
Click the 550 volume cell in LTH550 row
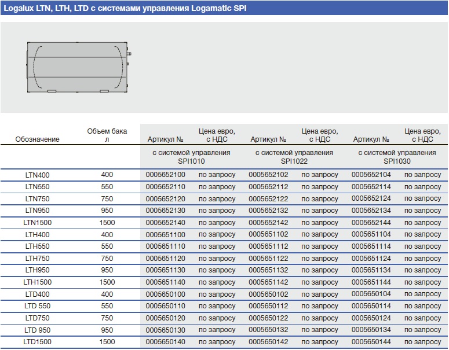pos(107,246)
